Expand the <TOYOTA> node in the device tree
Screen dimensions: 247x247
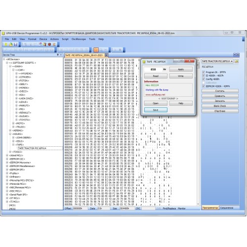[16, 120]
